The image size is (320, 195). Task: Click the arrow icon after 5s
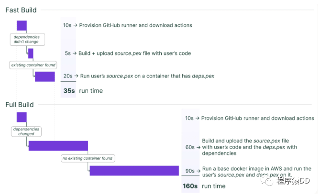(x=75, y=53)
